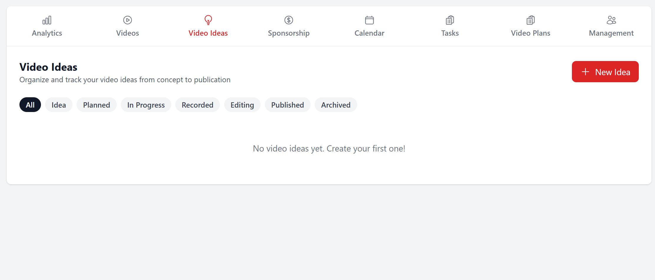Image resolution: width=655 pixels, height=280 pixels.
Task: Go to the Management tab label
Action: [x=611, y=33]
